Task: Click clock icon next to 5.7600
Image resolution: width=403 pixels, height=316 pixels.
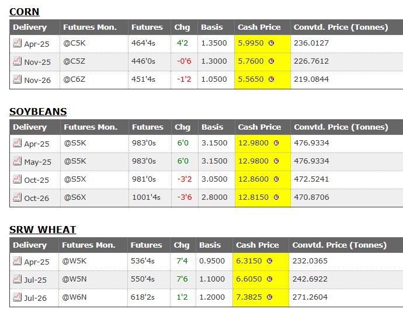Action: 272,61
